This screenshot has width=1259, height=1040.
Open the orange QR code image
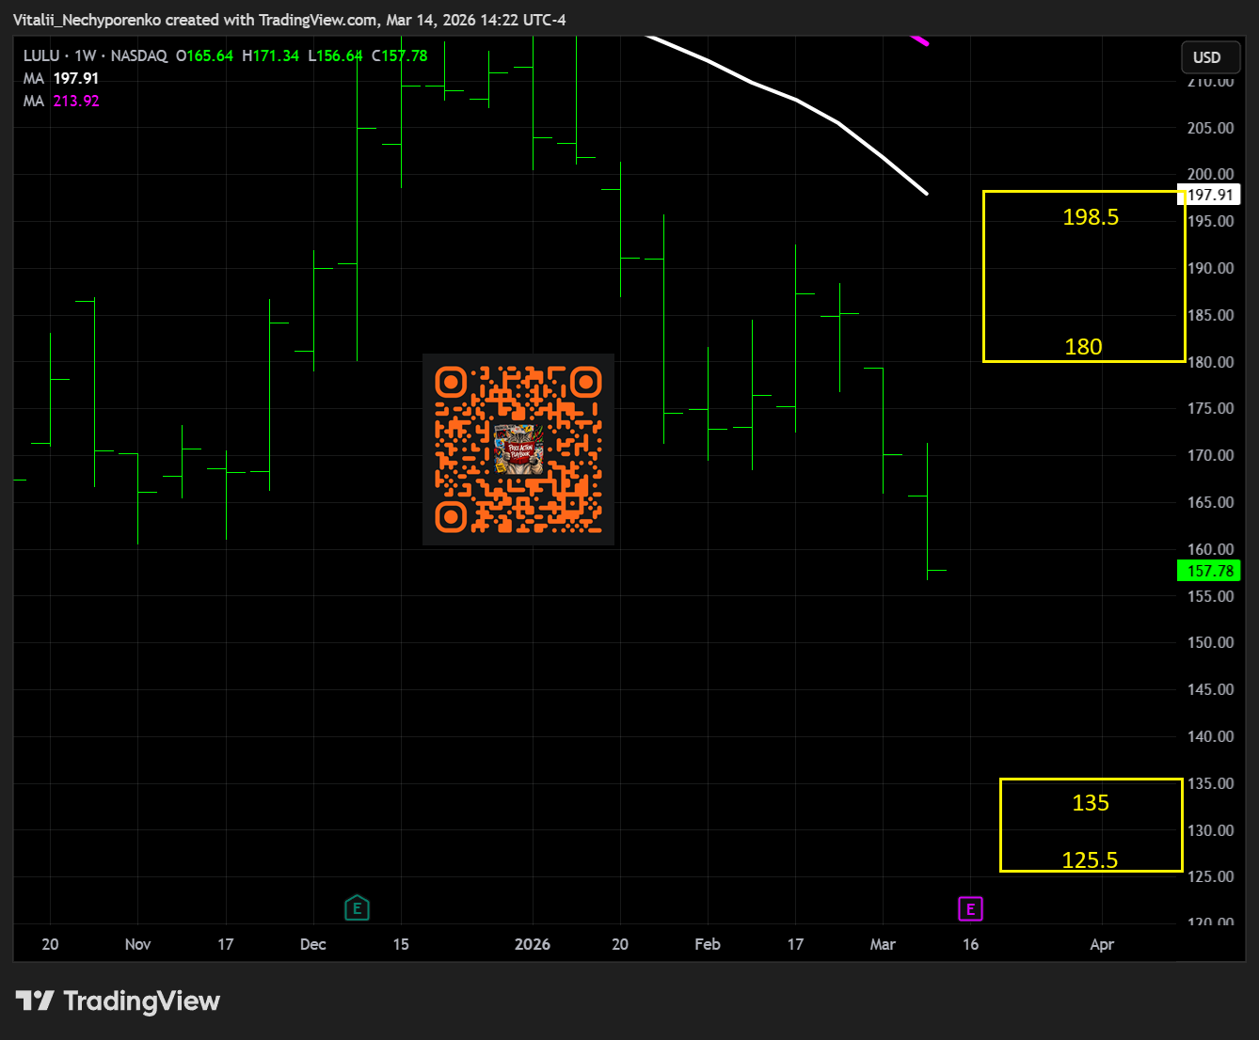518,449
